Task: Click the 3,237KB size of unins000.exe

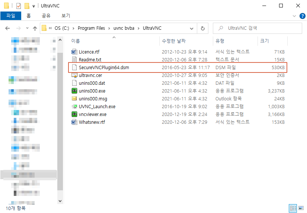Action: pyautogui.click(x=276, y=91)
